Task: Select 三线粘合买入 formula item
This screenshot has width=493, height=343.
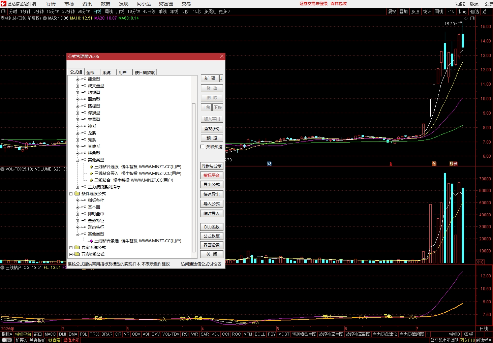Action: tap(138, 174)
